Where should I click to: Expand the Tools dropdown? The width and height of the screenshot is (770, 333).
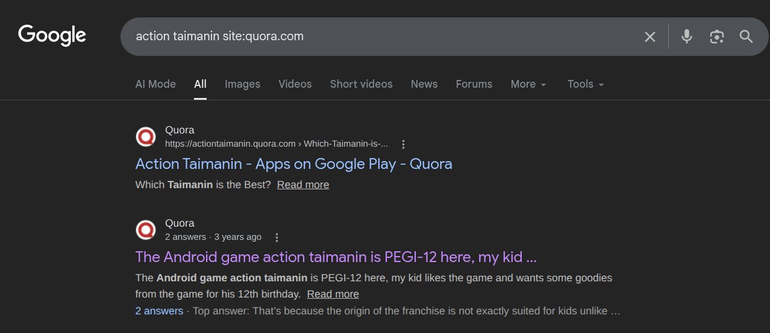pyautogui.click(x=586, y=84)
